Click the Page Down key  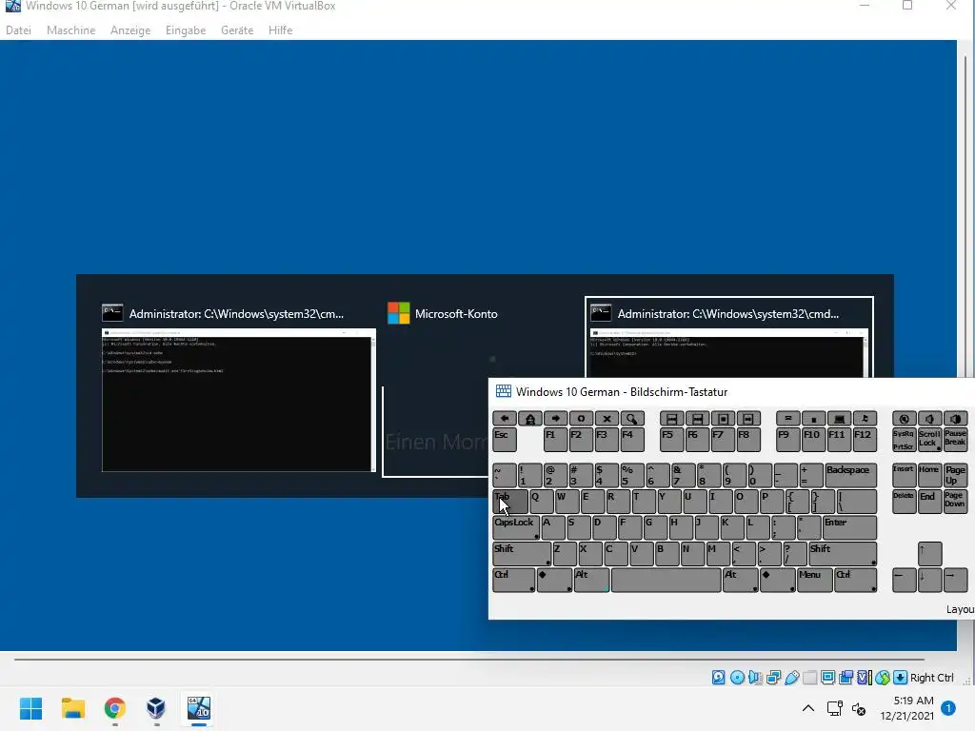click(x=955, y=502)
